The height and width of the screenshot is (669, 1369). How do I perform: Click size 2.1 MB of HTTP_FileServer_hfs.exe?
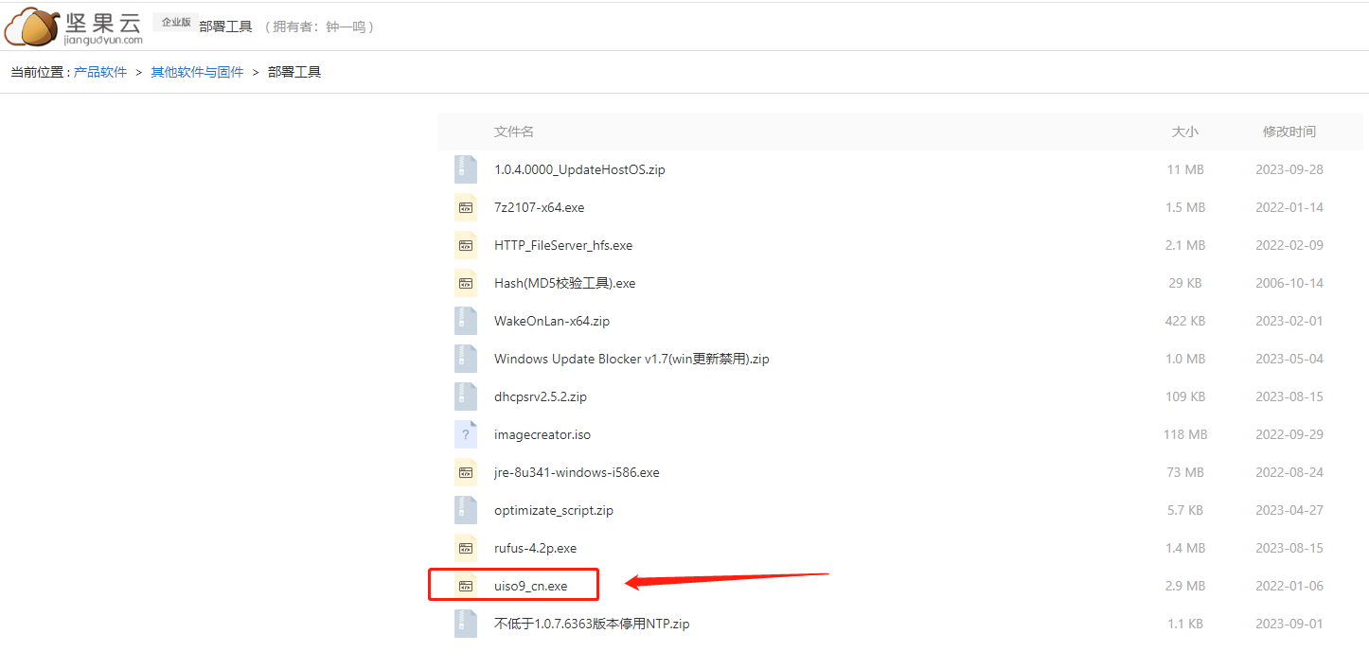point(1185,245)
